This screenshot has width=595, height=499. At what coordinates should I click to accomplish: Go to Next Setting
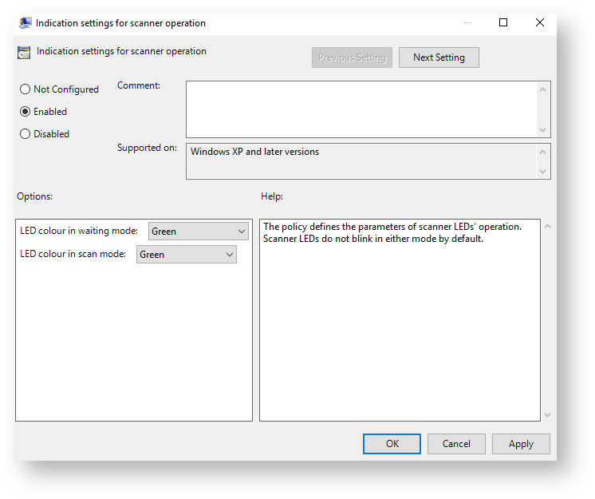click(x=439, y=57)
